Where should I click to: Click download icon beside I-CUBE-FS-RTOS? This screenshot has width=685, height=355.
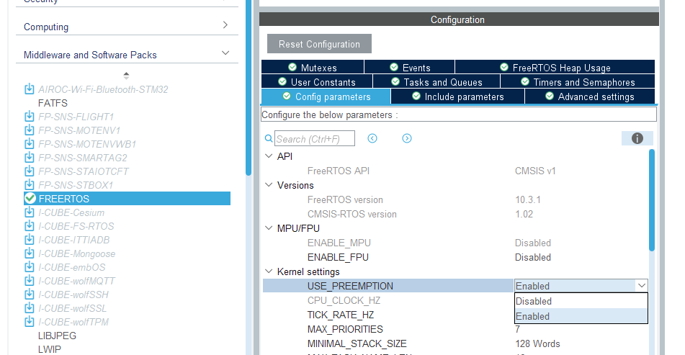(x=30, y=226)
